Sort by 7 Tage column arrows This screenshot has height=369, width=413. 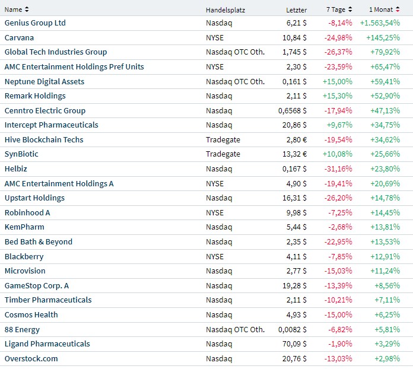coord(350,9)
